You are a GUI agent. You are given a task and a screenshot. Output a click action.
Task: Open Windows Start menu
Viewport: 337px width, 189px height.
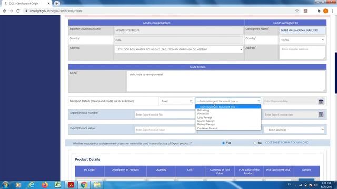pyautogui.click(x=5, y=185)
